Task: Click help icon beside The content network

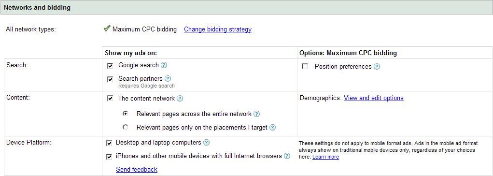Action: point(180,99)
